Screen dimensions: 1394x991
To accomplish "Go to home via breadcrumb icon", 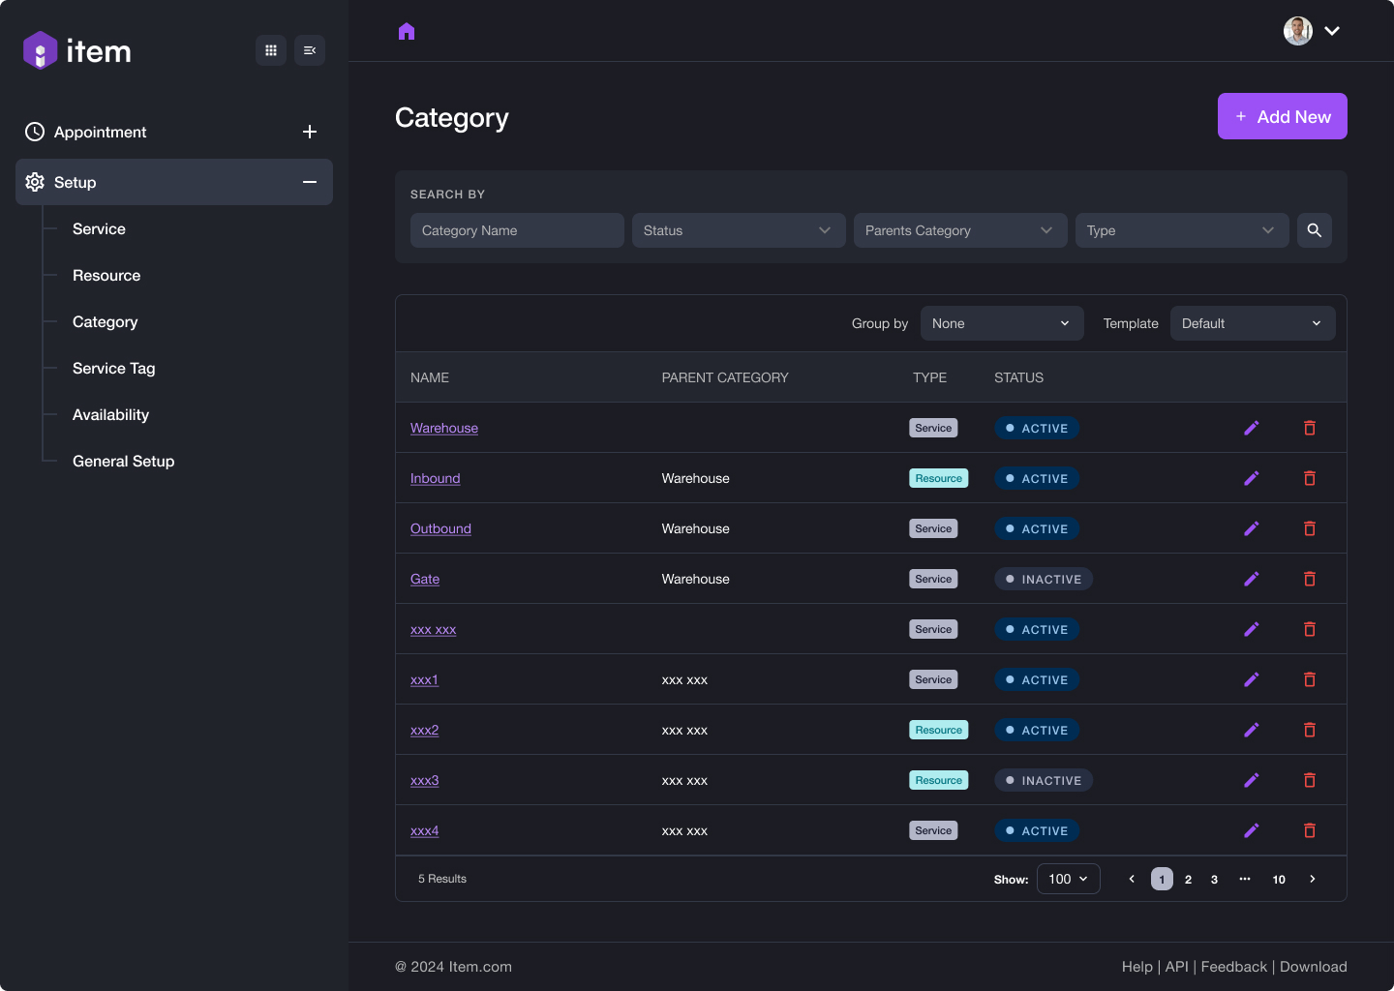I will click(x=407, y=31).
